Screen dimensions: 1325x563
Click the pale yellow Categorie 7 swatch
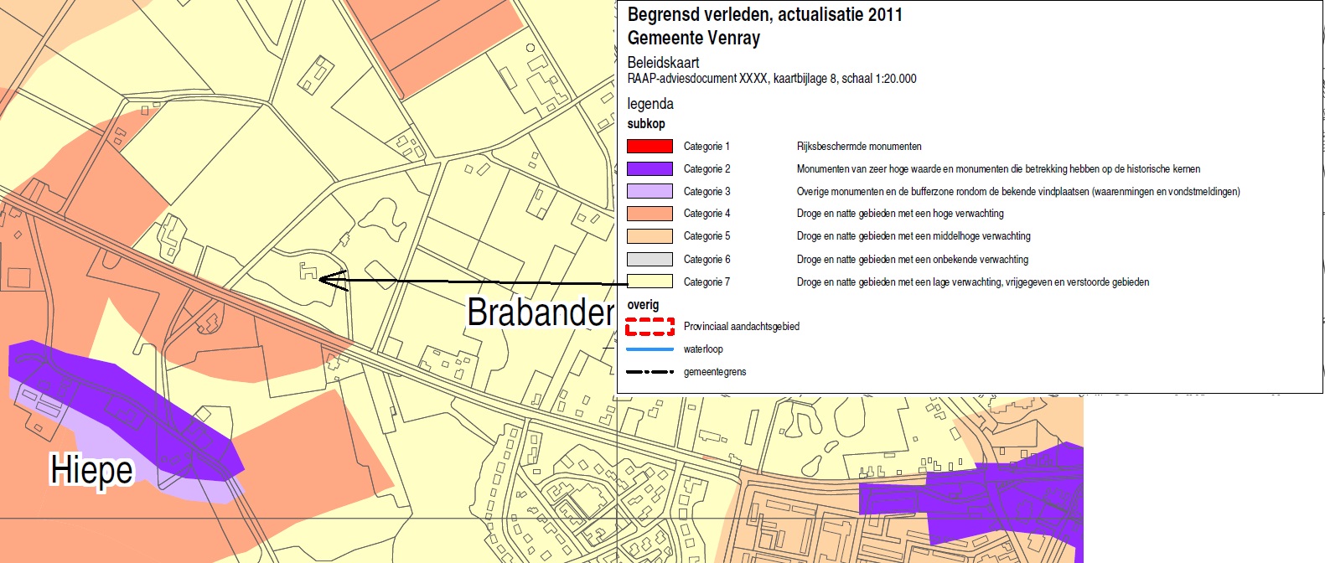(650, 281)
